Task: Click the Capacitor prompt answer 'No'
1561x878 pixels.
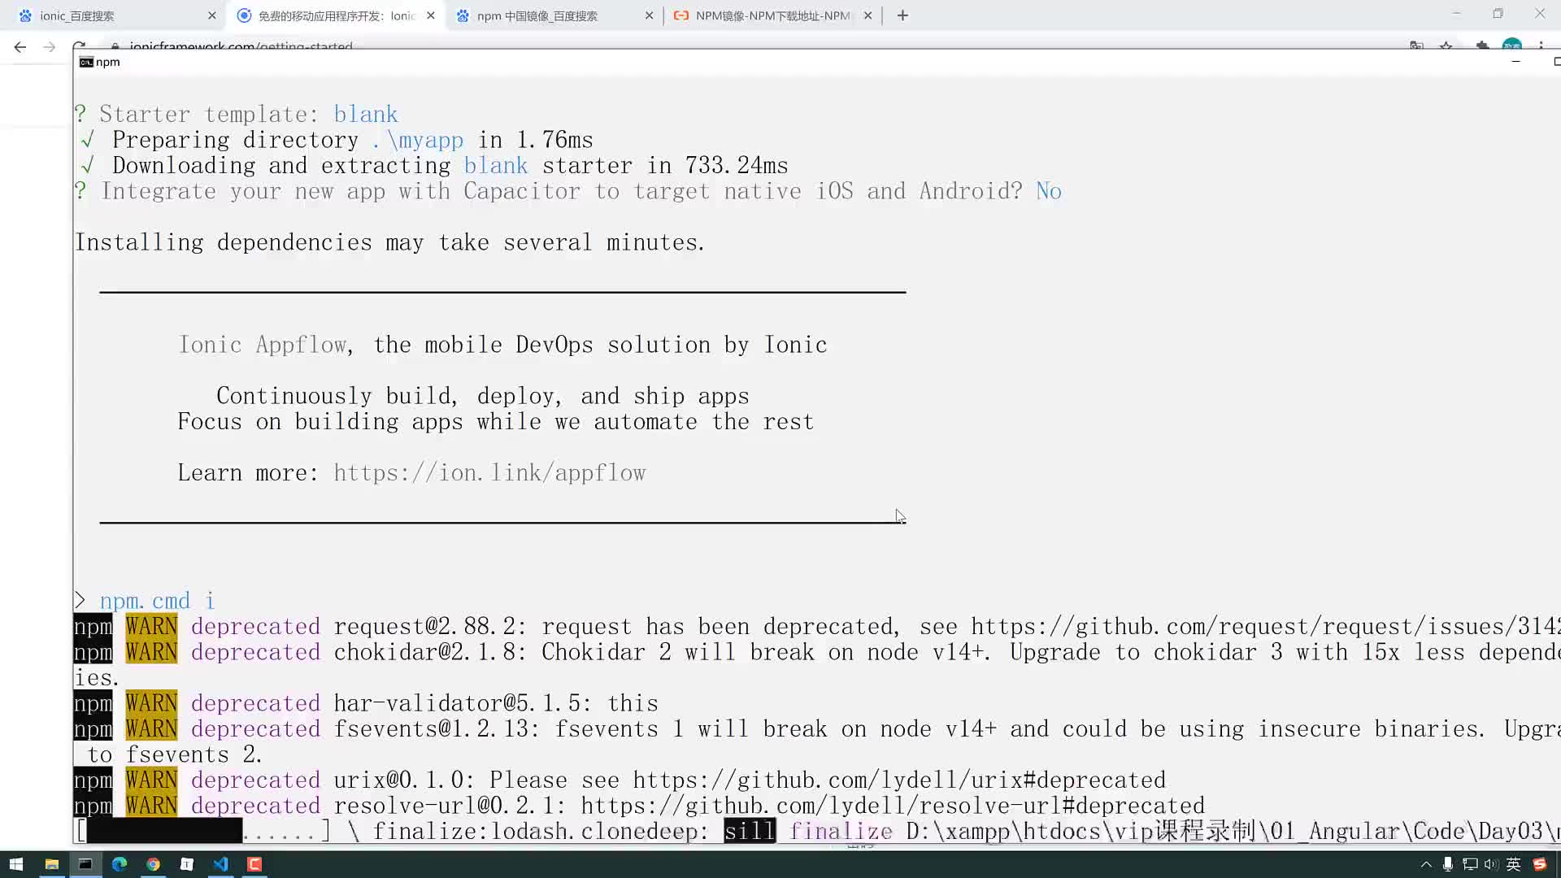Action: click(x=1049, y=191)
